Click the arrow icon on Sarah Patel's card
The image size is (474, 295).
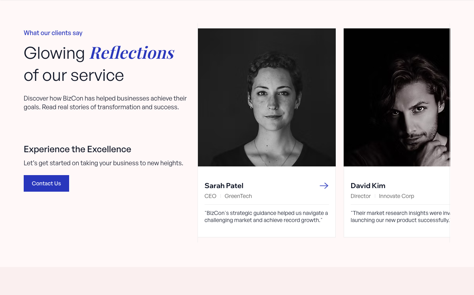tap(324, 186)
